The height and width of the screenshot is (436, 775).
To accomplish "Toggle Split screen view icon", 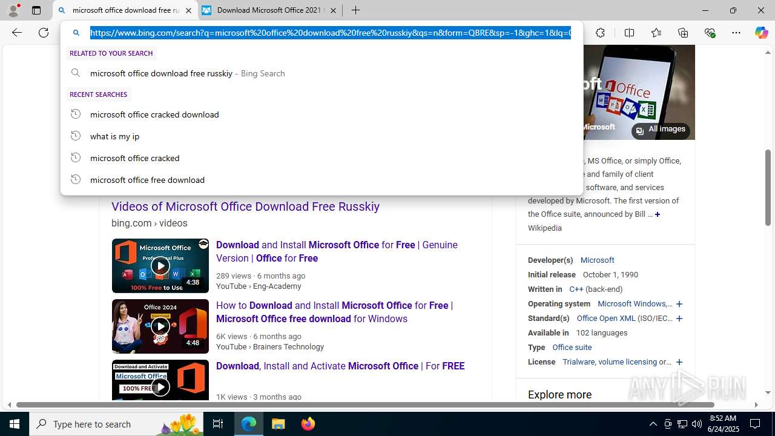I will point(629,33).
